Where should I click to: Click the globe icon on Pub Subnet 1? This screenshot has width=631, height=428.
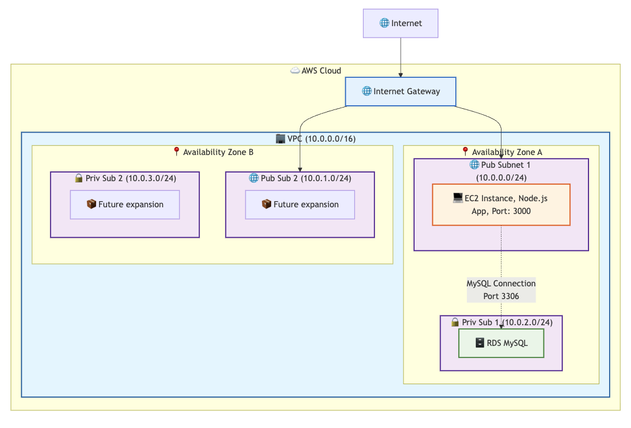coord(474,165)
